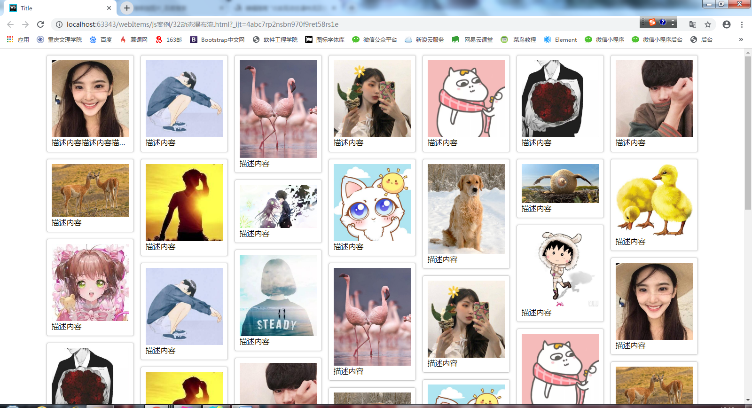
Task: Click the top boy covering face photo
Action: point(654,99)
